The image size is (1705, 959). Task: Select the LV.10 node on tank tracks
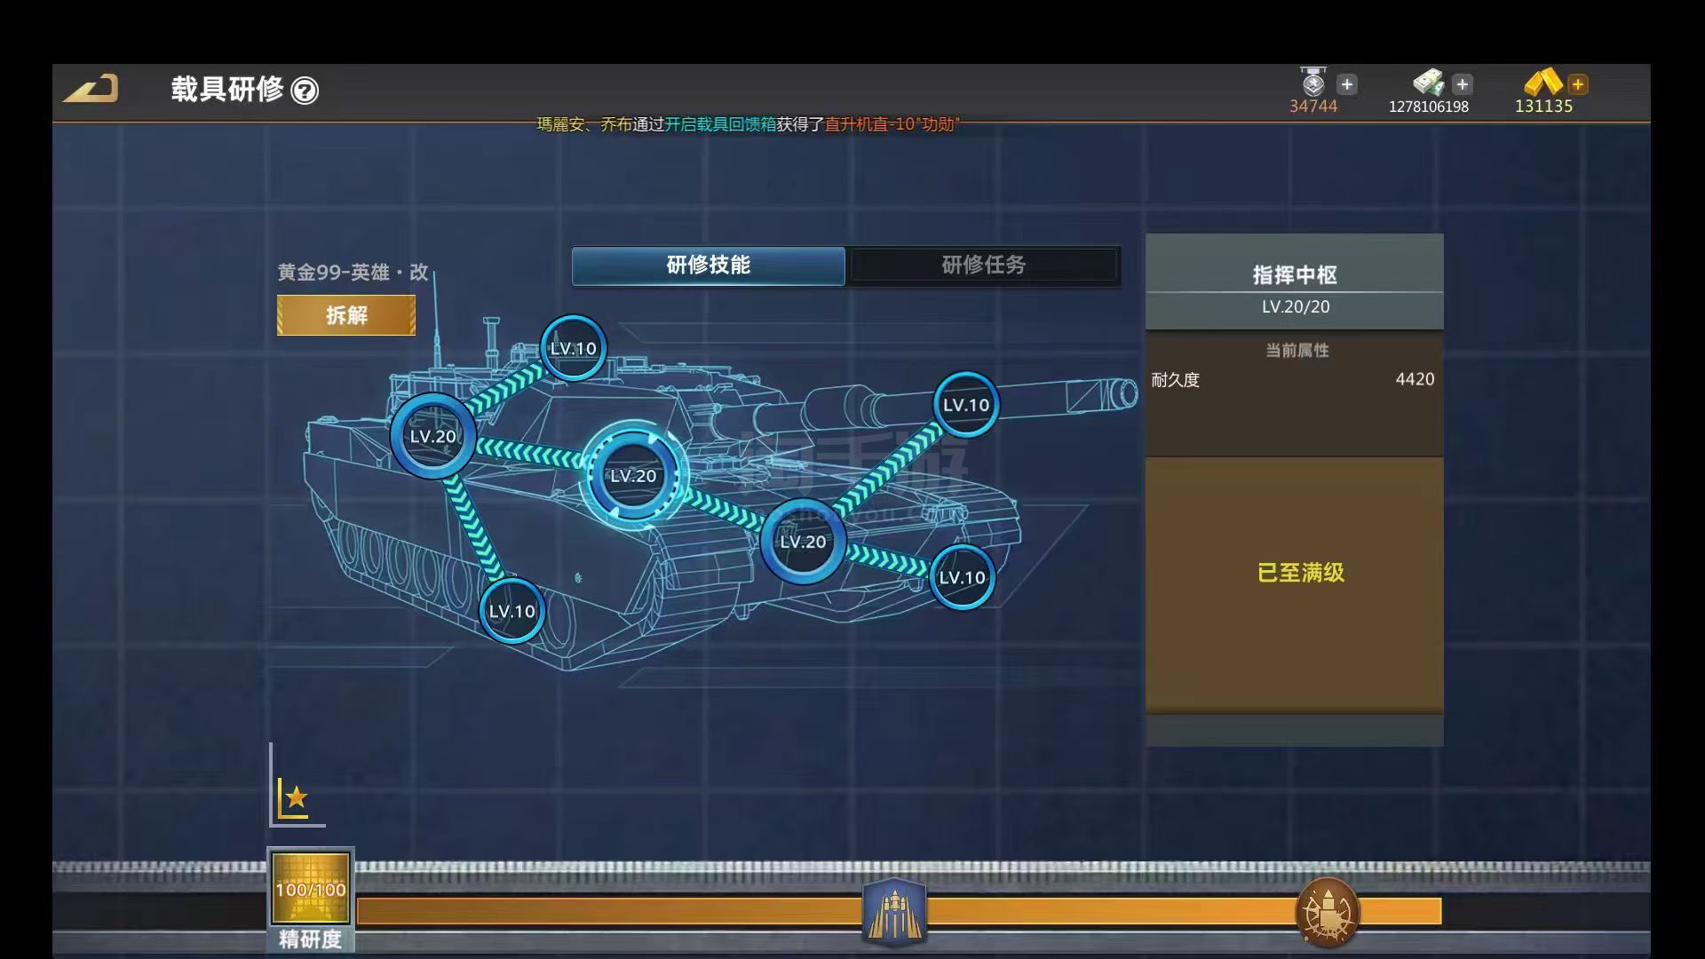[x=511, y=611]
